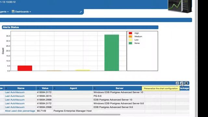The height and width of the screenshot is (117, 208).
Task: Open the Most used disk percentage link
Action: click(x=20, y=111)
